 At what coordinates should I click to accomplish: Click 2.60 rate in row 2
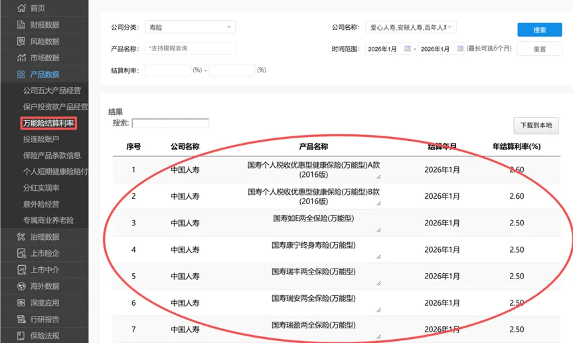[x=517, y=196]
